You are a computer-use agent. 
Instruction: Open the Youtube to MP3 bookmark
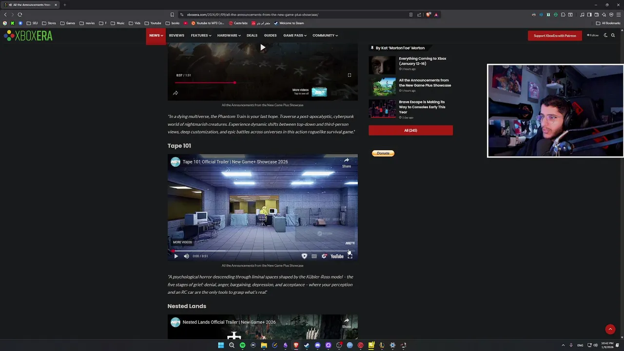tap(208, 23)
